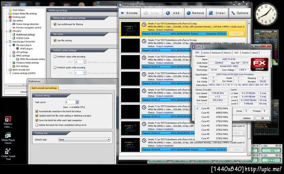
Task: Select the Work folders icon in Preferences tree
Action: 10,10
